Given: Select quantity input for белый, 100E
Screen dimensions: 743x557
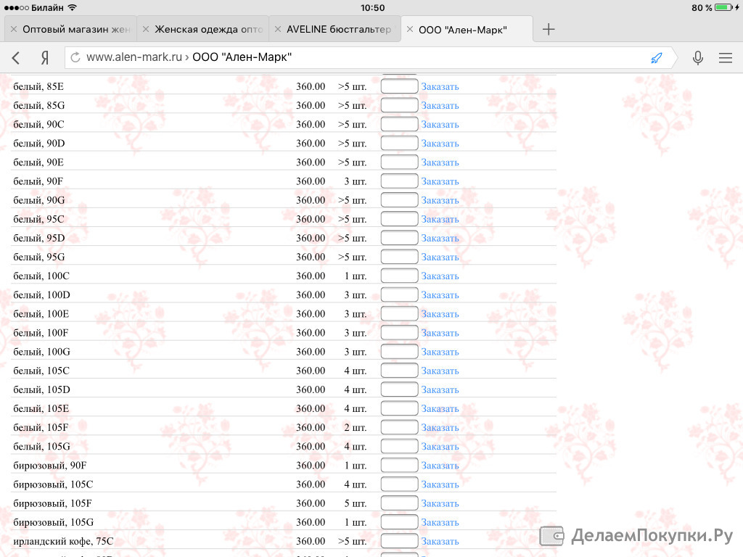Looking at the screenshot, I should (400, 313).
